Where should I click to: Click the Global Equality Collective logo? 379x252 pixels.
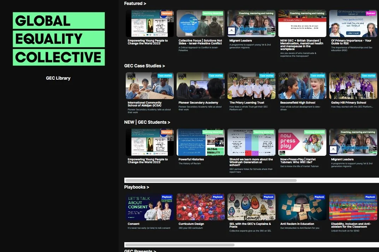[x=59, y=39]
